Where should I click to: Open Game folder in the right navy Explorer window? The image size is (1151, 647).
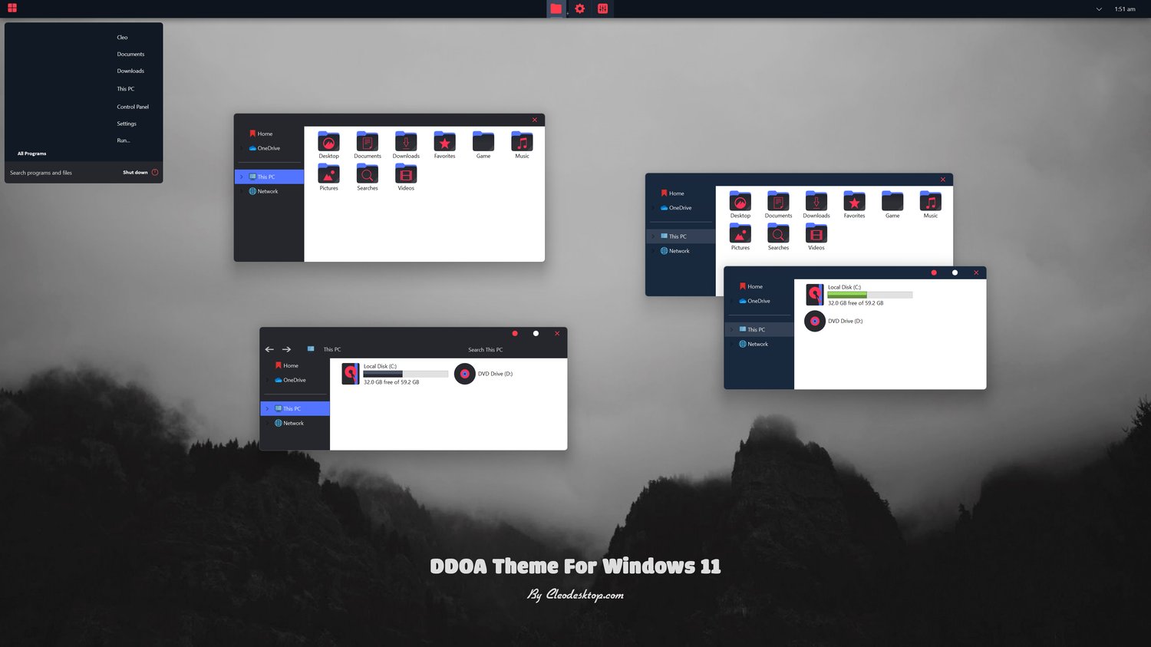pos(892,205)
